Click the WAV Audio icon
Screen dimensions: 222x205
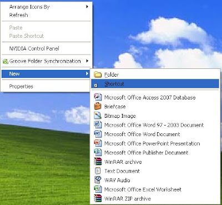[x=98, y=180]
